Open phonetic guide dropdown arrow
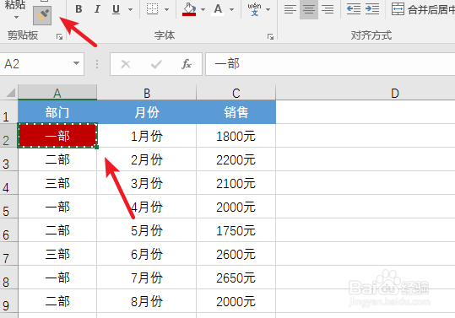Screen dimensions: 455x318 pos(268,9)
